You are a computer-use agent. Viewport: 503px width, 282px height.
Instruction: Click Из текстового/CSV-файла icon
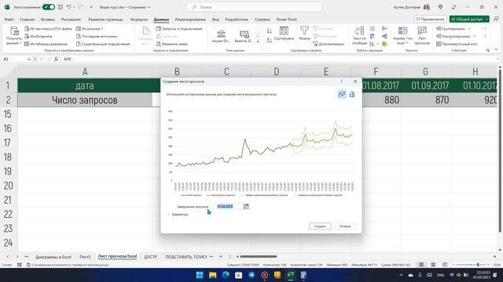[27, 29]
